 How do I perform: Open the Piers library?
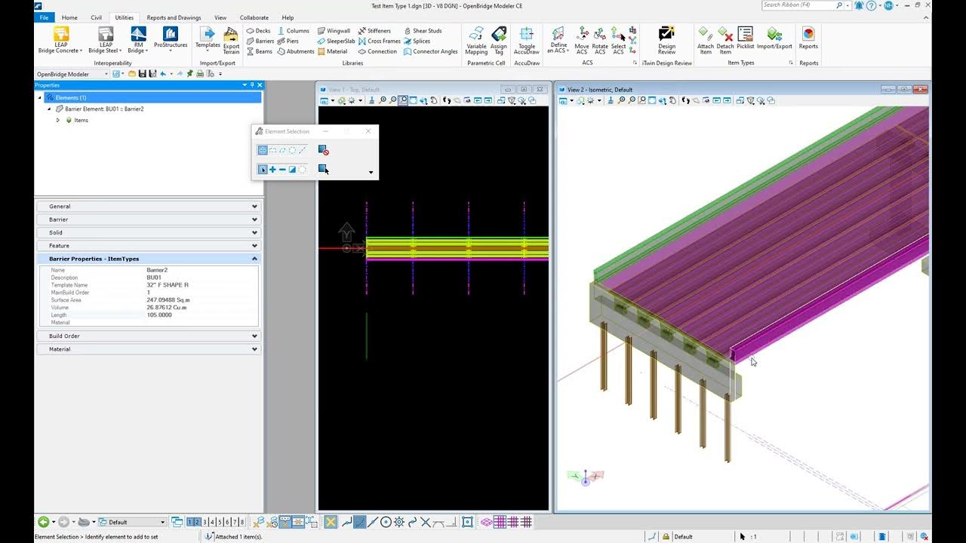(288, 41)
